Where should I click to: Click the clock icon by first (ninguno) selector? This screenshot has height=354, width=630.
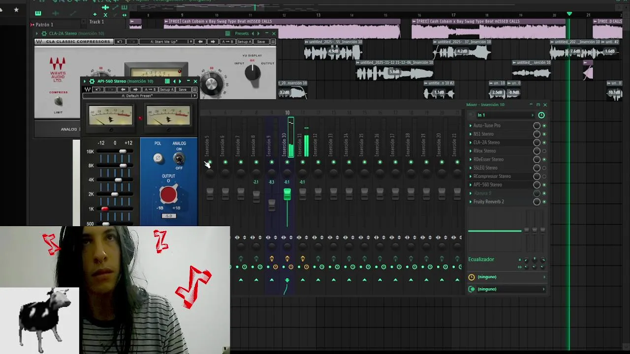coord(472,277)
